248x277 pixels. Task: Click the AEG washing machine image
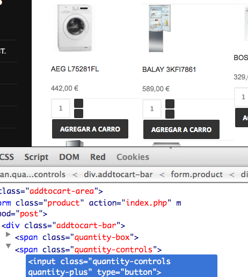[x=75, y=28]
